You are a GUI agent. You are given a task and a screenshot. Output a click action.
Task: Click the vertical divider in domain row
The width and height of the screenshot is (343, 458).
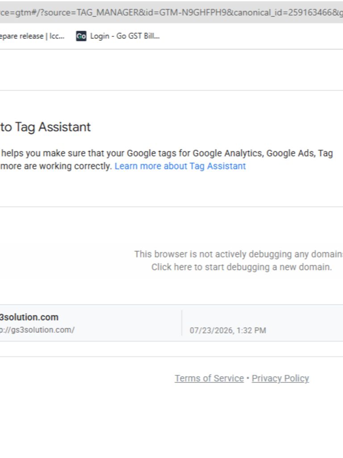click(x=182, y=323)
